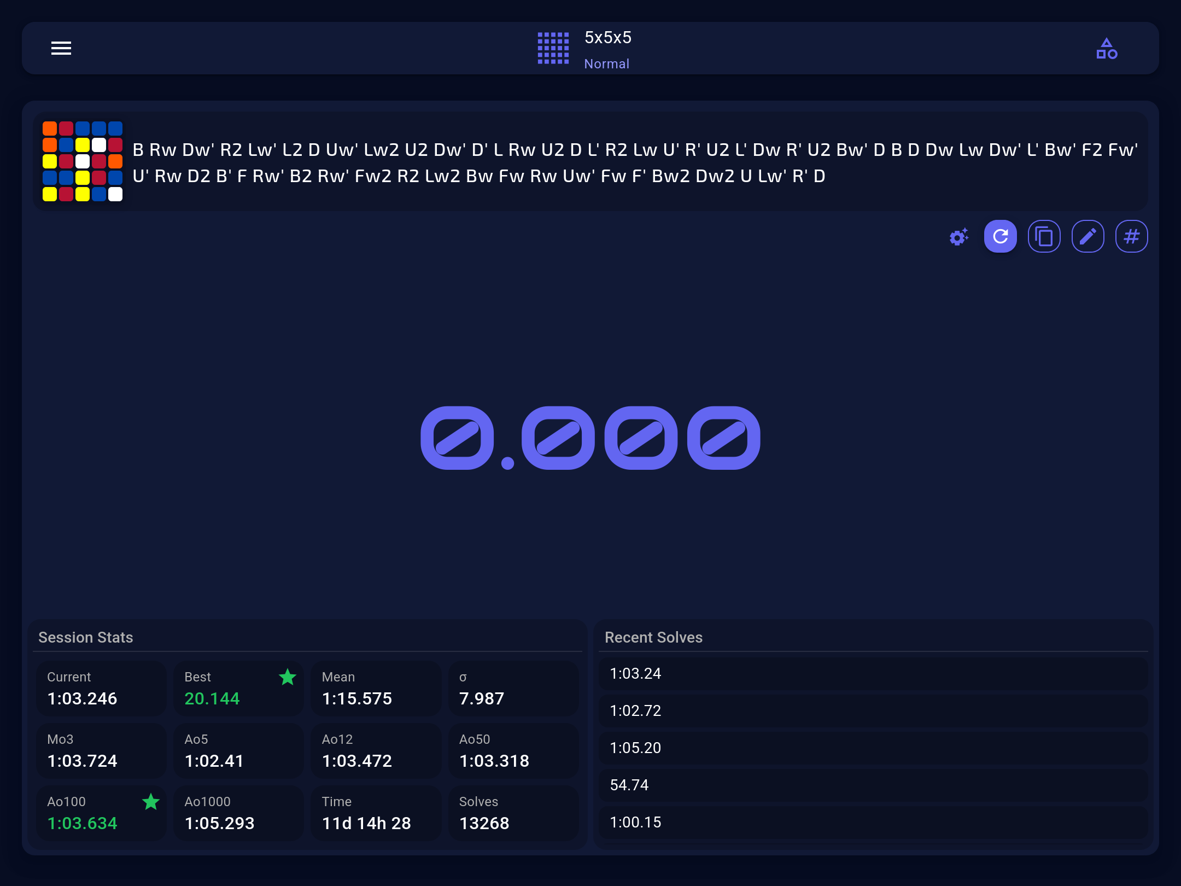Open the 1:03.24 recent solve
The width and height of the screenshot is (1181, 886).
(873, 674)
